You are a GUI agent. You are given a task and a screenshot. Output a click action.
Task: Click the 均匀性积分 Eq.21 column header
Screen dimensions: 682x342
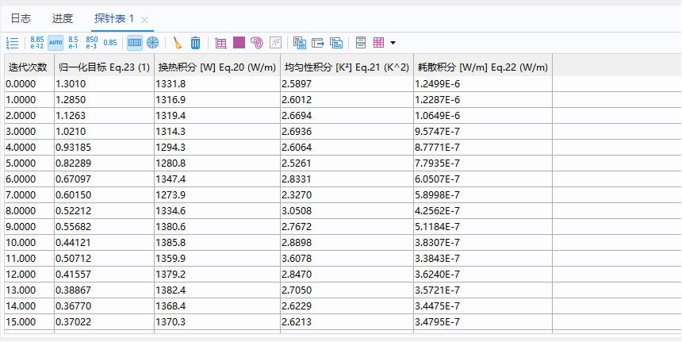[347, 67]
